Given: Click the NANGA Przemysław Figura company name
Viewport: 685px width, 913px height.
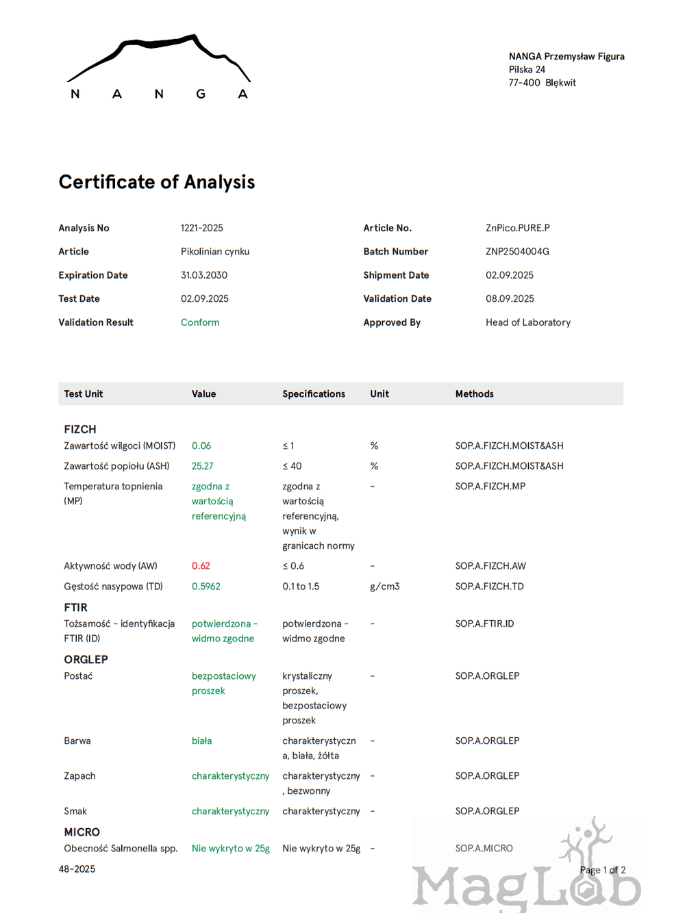Looking at the screenshot, I should [x=566, y=57].
